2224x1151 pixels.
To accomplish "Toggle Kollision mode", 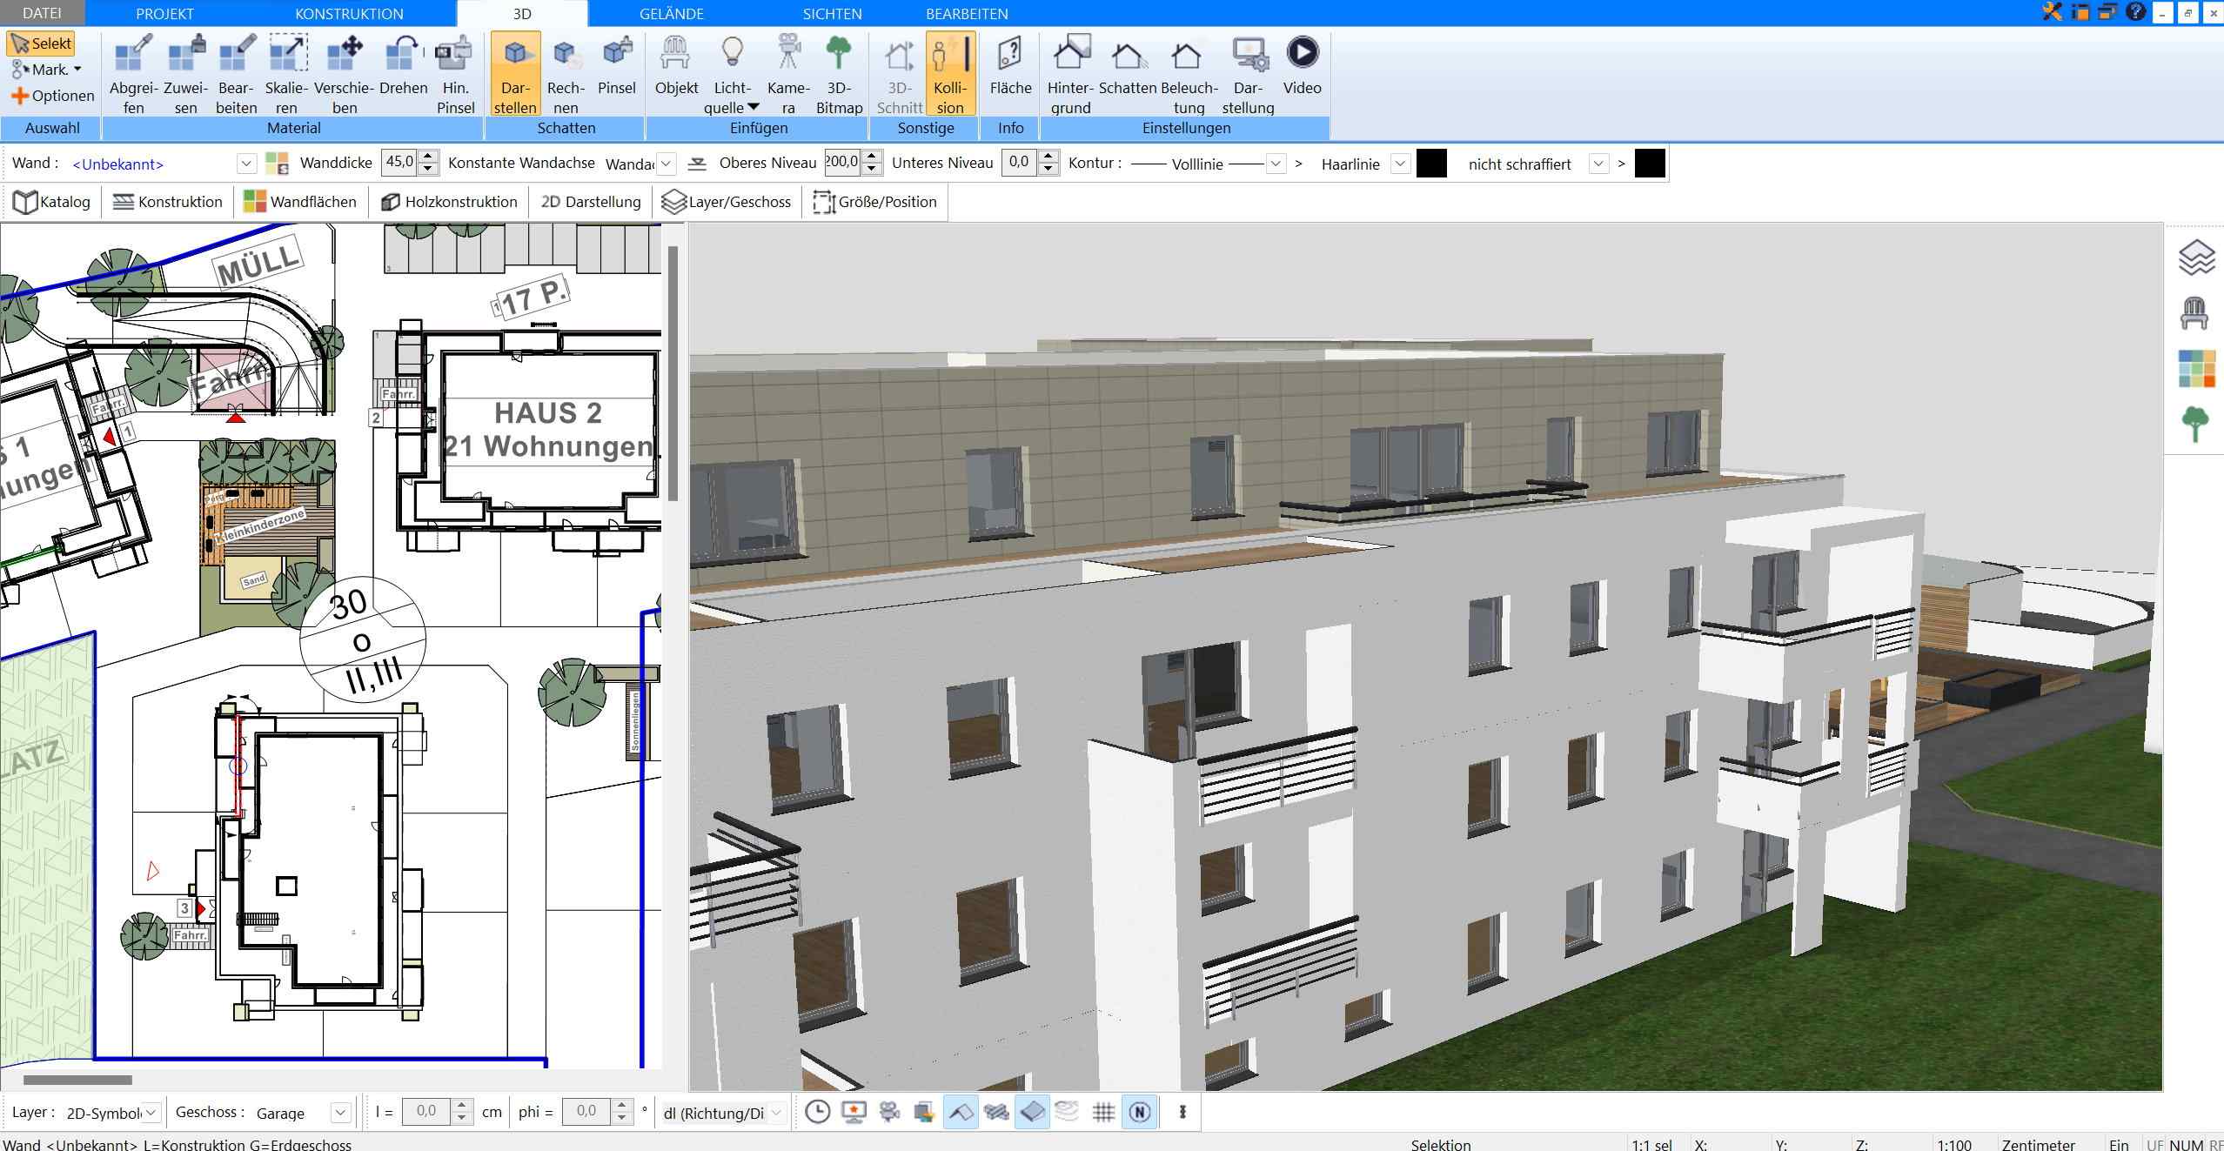I will click(950, 75).
